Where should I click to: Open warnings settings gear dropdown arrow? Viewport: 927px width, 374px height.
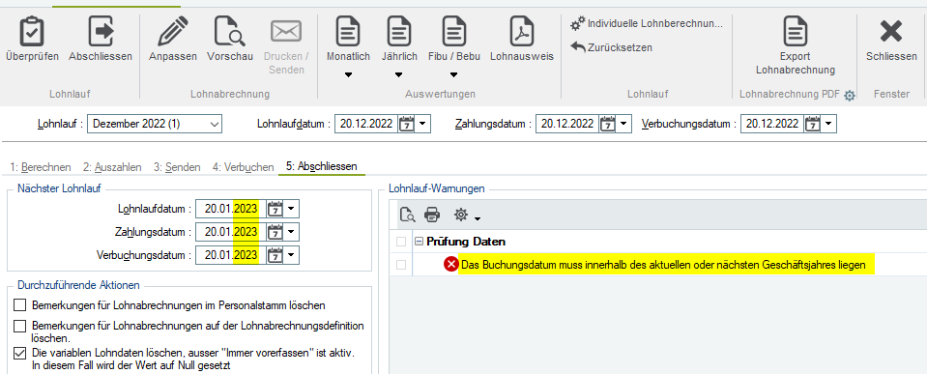click(x=478, y=219)
